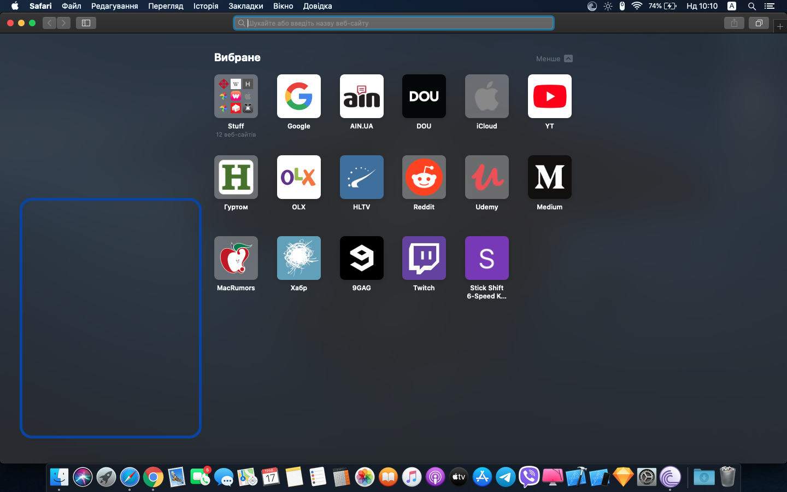Open the OLX favorite site

[x=298, y=177]
